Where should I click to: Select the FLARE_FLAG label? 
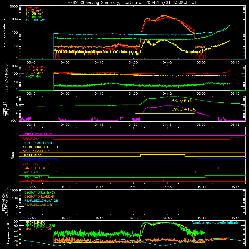[32, 155]
